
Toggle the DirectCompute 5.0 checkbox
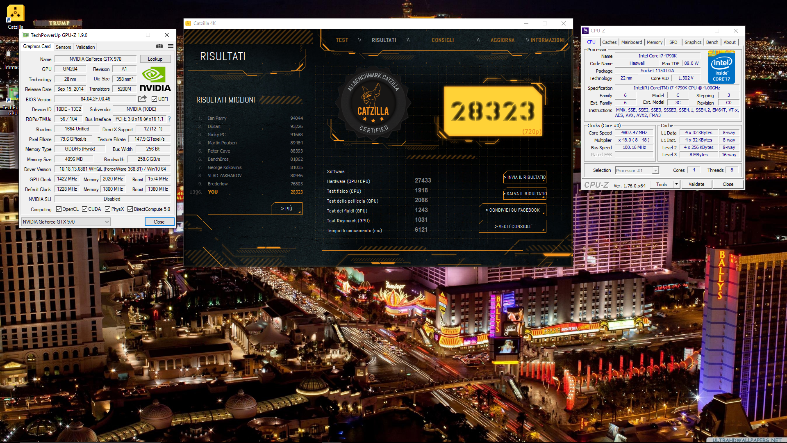pos(130,209)
